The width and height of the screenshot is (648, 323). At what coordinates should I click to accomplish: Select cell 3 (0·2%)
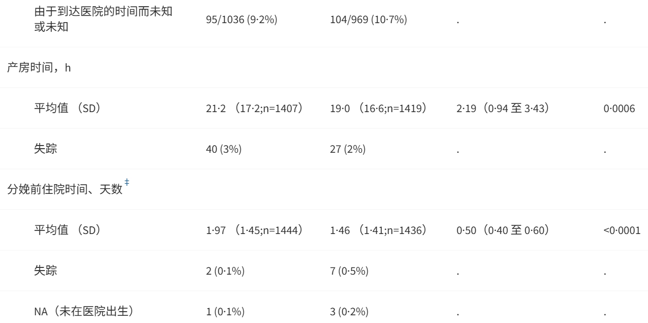350,313
